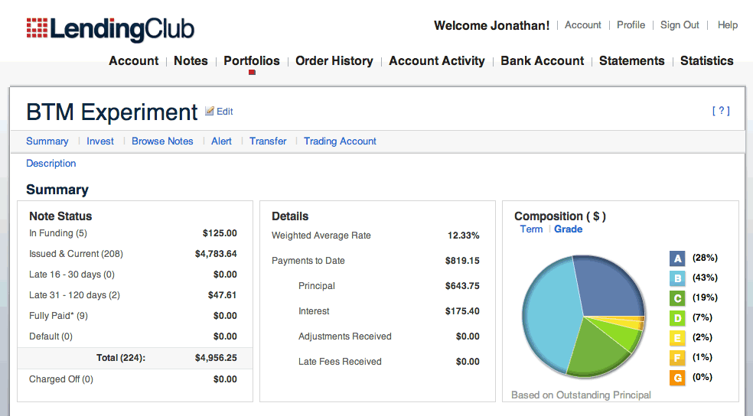The width and height of the screenshot is (753, 416).
Task: Click grade E yellow legend icon
Action: point(677,338)
